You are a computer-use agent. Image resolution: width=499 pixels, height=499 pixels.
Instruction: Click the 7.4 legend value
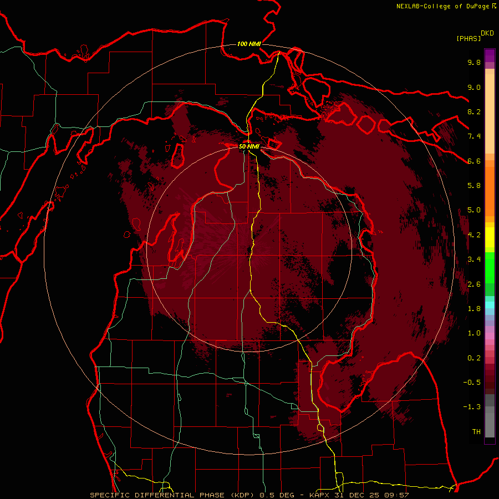pyautogui.click(x=474, y=136)
